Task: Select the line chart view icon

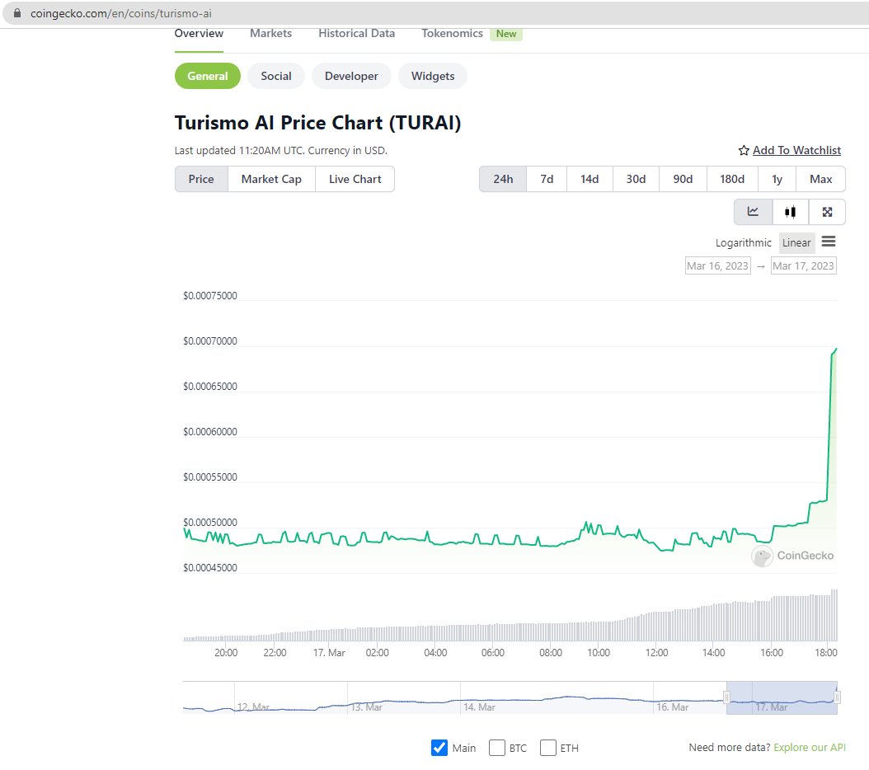Action: [x=752, y=212]
